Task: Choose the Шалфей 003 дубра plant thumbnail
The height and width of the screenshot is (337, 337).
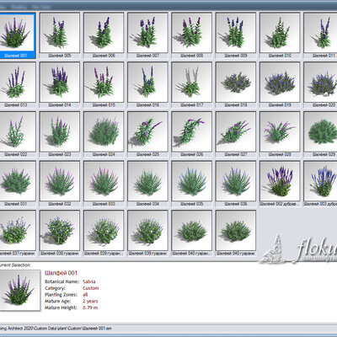Action: 320,181
